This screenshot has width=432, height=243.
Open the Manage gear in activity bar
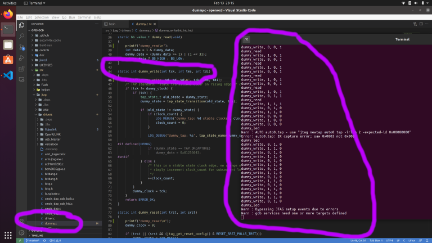pos(21,232)
